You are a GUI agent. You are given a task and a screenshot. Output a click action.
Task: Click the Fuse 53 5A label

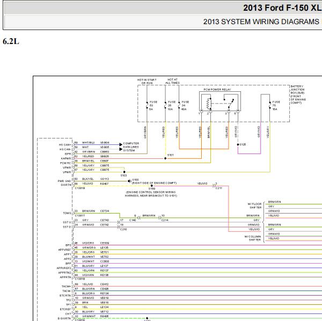click(x=153, y=106)
